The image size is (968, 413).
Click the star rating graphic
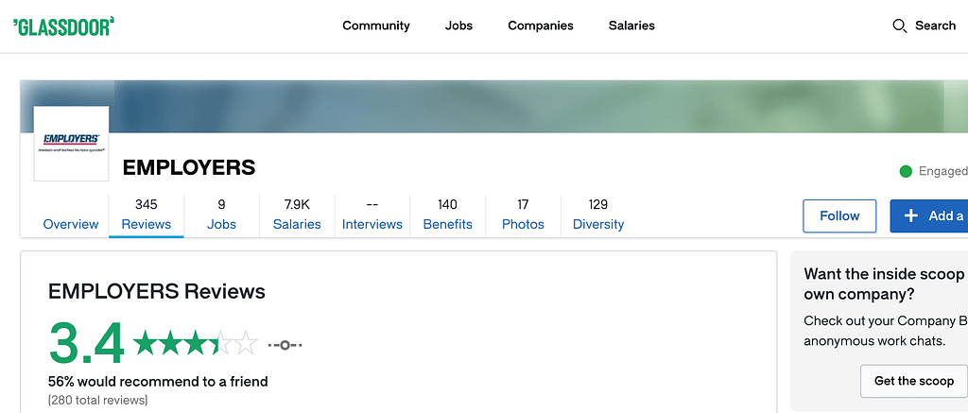pos(195,343)
